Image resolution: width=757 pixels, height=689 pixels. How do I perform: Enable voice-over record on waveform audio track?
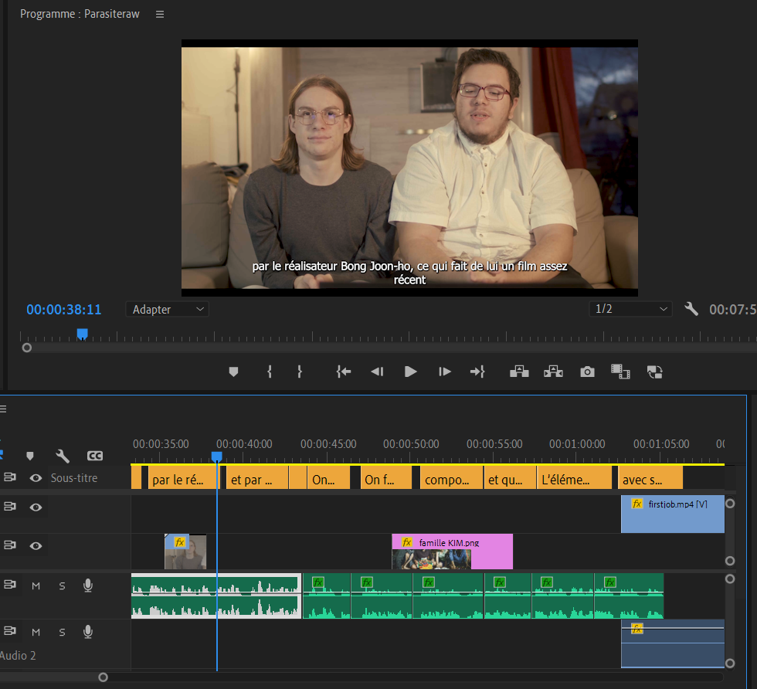click(x=88, y=585)
